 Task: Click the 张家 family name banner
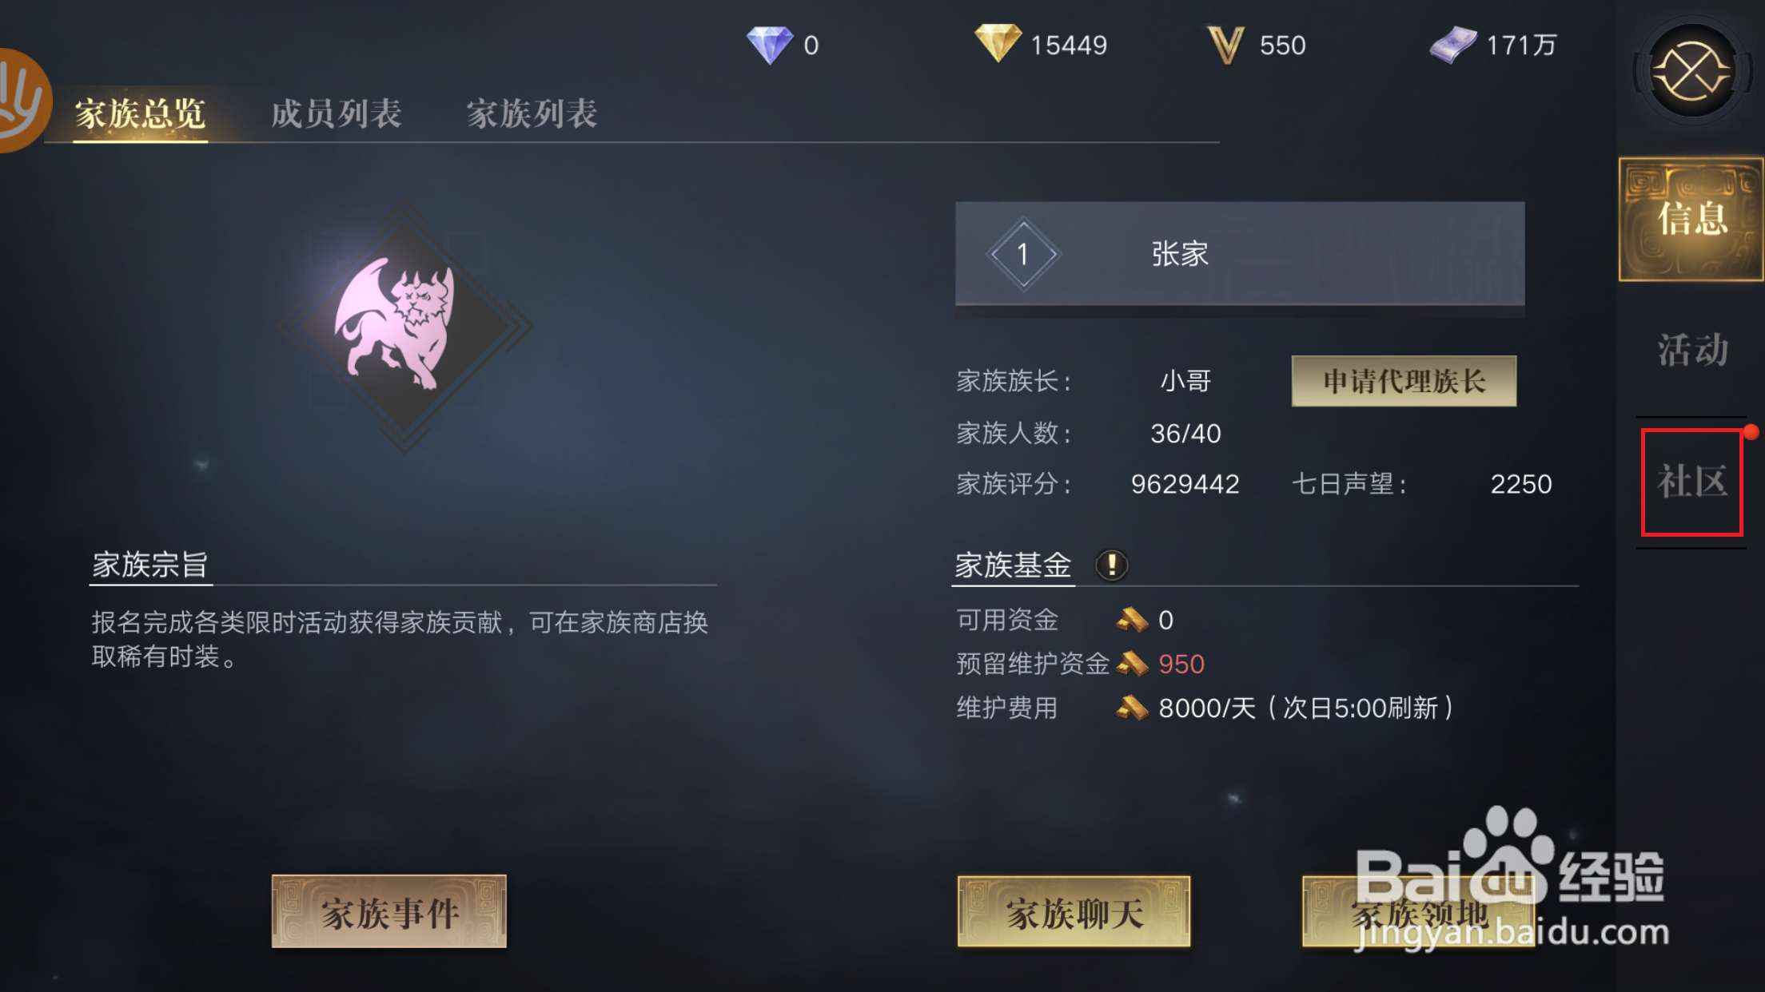tap(1240, 253)
